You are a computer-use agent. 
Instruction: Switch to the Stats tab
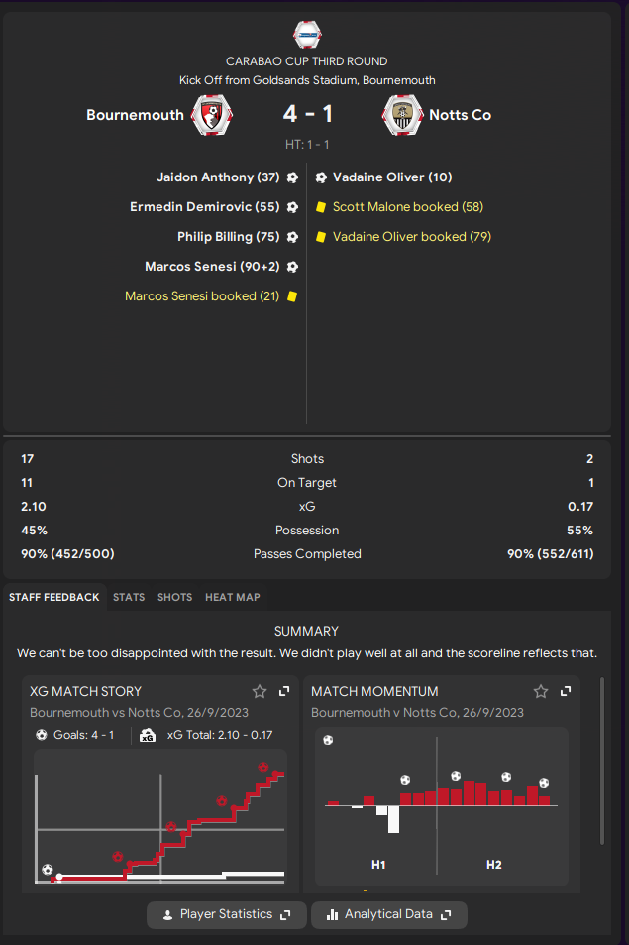tap(129, 597)
